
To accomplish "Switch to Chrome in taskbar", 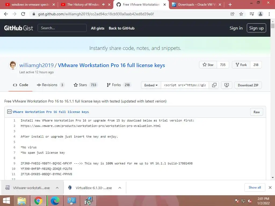I will [x=38, y=201].
